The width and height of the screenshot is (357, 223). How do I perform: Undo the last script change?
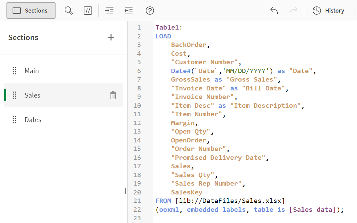tap(274, 11)
